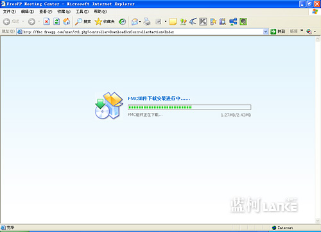The height and width of the screenshot is (232, 321).
Task: Click the History toolbar icon
Action: [x=123, y=21]
